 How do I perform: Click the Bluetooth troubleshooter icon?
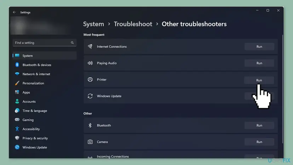pos(90,125)
